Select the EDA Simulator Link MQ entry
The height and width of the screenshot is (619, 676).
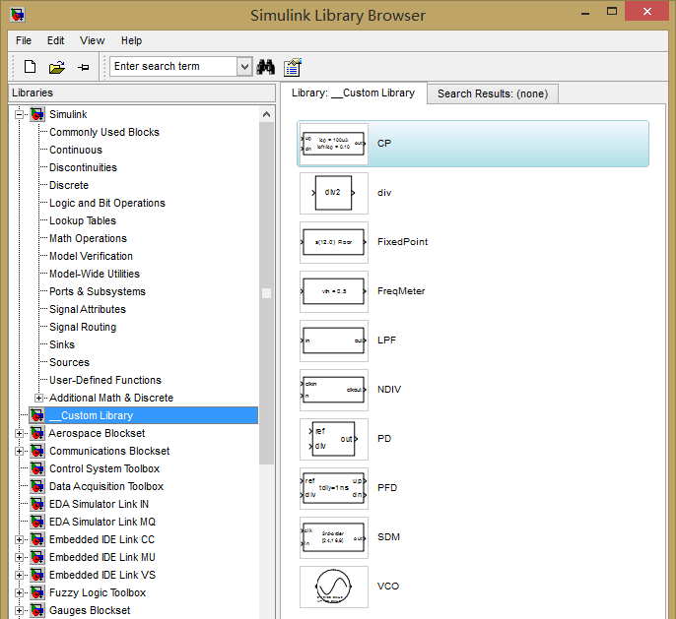click(x=102, y=522)
